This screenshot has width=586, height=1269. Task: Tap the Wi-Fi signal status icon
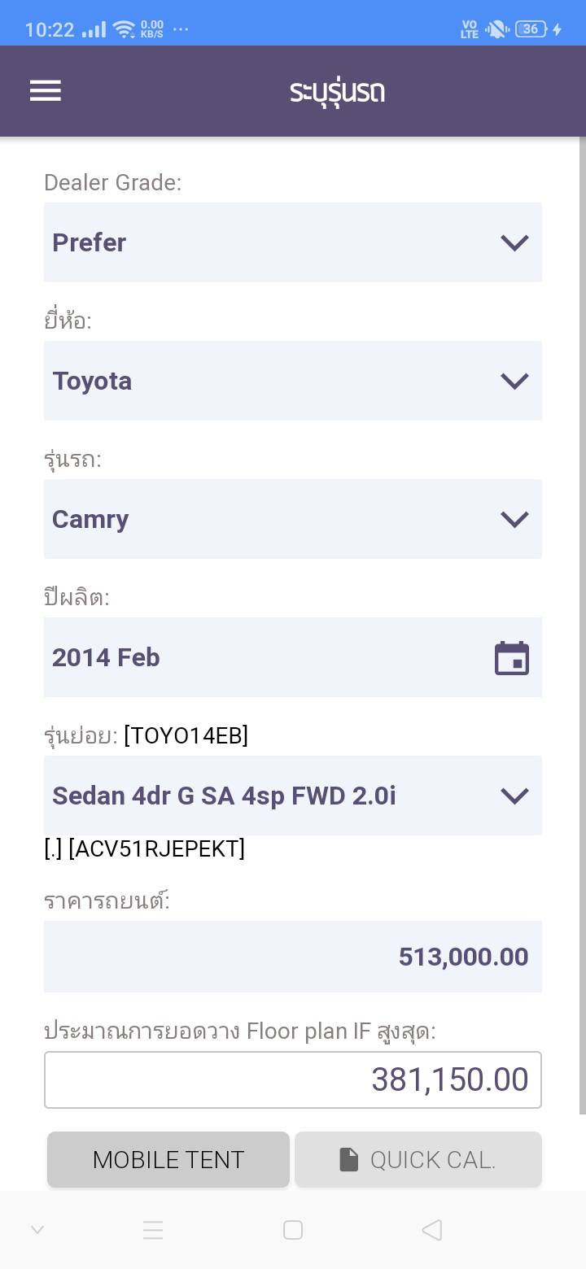[124, 30]
